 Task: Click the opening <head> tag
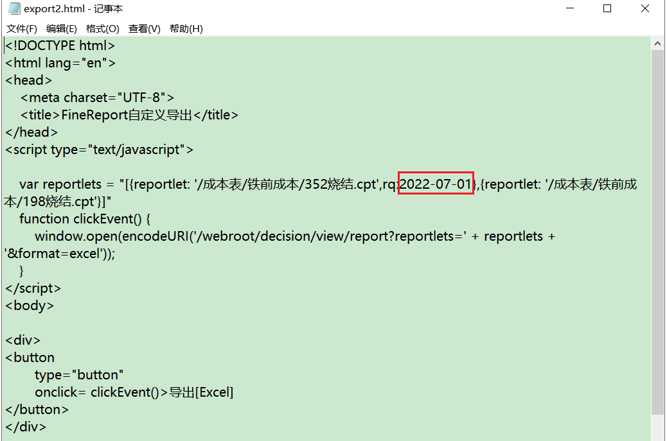[x=28, y=80]
